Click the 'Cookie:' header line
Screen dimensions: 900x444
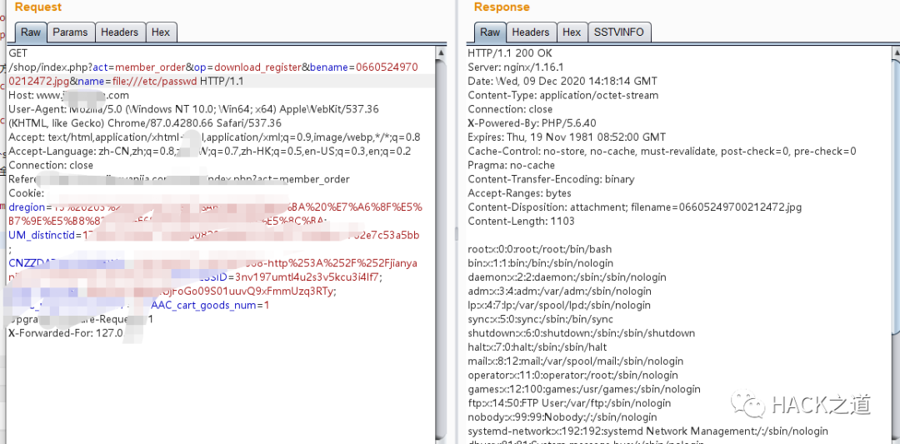coord(27,193)
